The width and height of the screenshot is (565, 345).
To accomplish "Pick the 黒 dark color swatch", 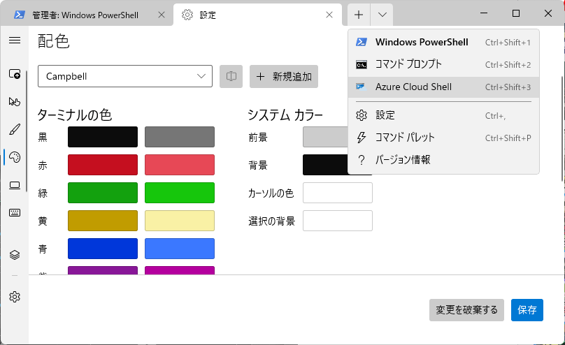I will click(103, 137).
